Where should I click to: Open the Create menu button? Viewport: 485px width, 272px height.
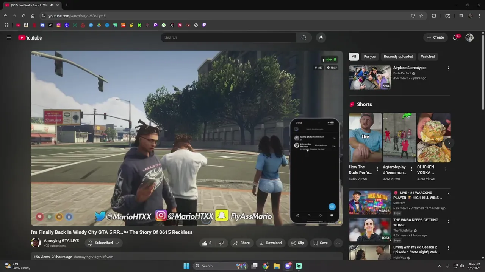pyautogui.click(x=435, y=37)
